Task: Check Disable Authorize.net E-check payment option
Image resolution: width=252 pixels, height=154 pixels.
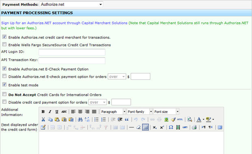Action: point(4,76)
